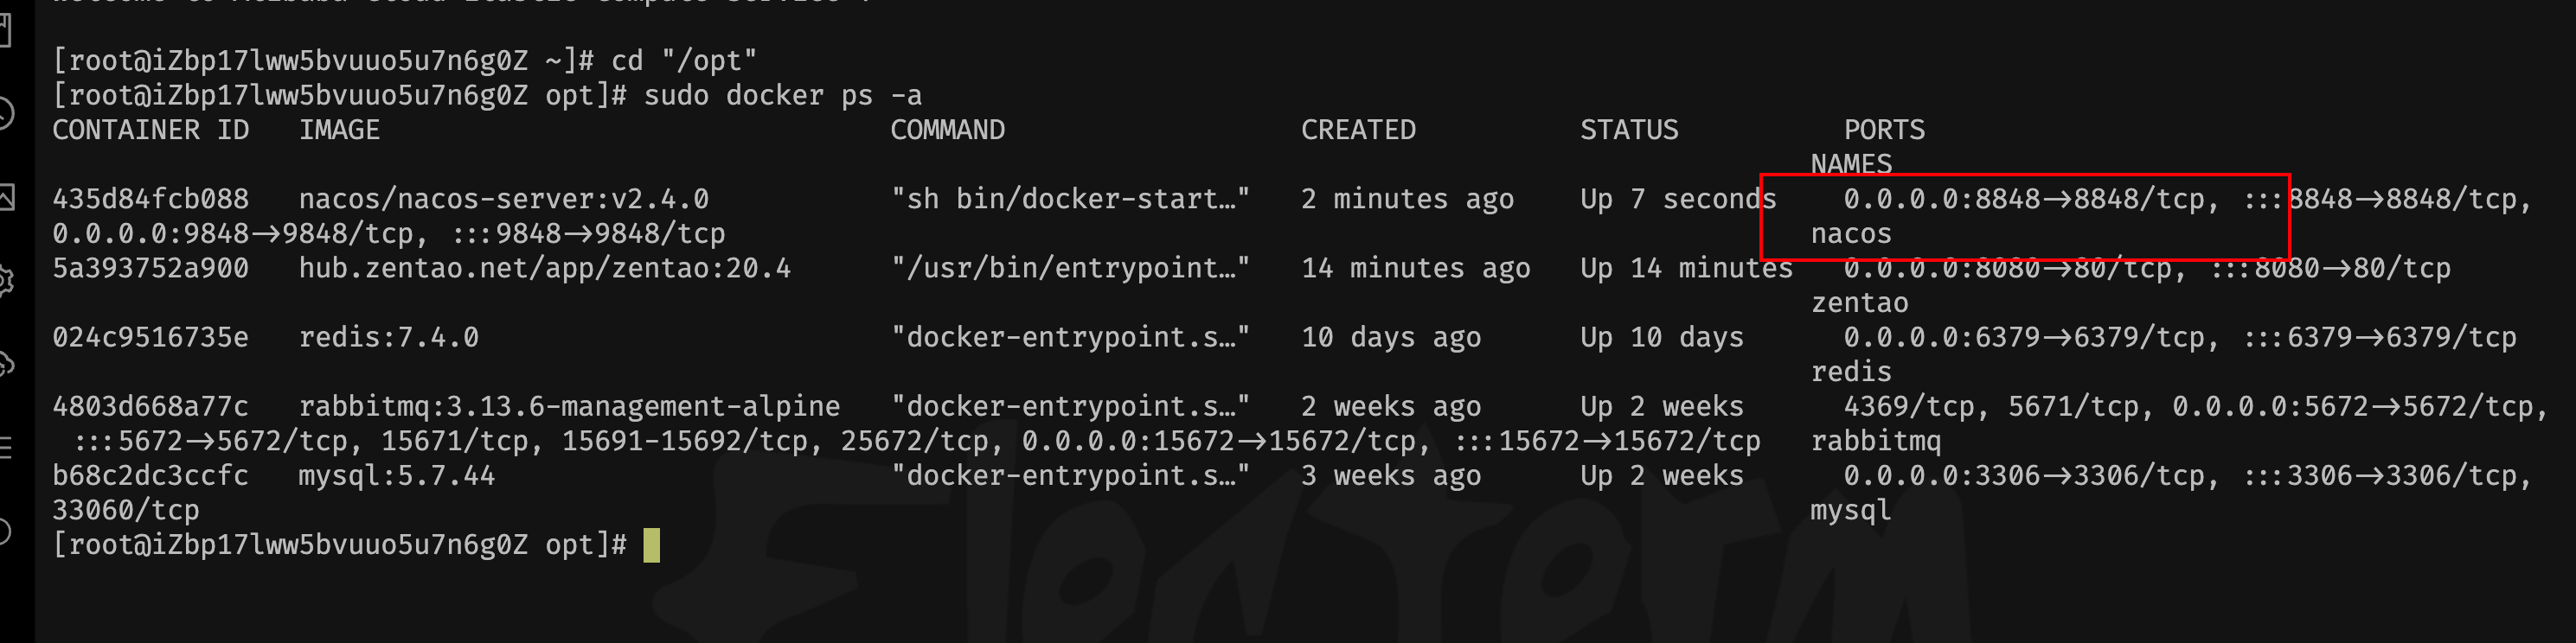The height and width of the screenshot is (643, 2576).
Task: Select image name nacos/nacos-server:v2.4.0
Action: point(504,200)
